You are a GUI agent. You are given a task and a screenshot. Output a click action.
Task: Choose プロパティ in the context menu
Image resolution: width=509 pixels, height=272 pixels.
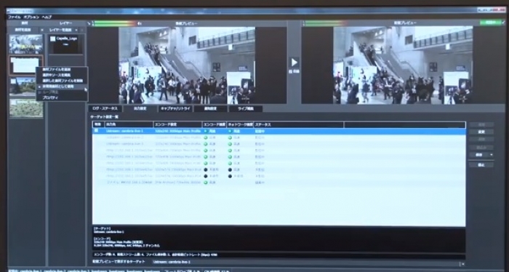50,97
